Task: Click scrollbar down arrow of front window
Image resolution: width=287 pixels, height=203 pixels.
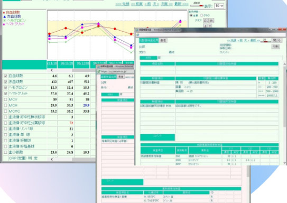Action: click(x=284, y=162)
